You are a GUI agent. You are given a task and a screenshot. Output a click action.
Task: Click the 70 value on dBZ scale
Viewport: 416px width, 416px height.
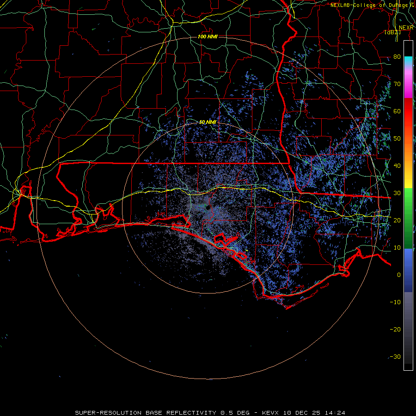coord(397,84)
